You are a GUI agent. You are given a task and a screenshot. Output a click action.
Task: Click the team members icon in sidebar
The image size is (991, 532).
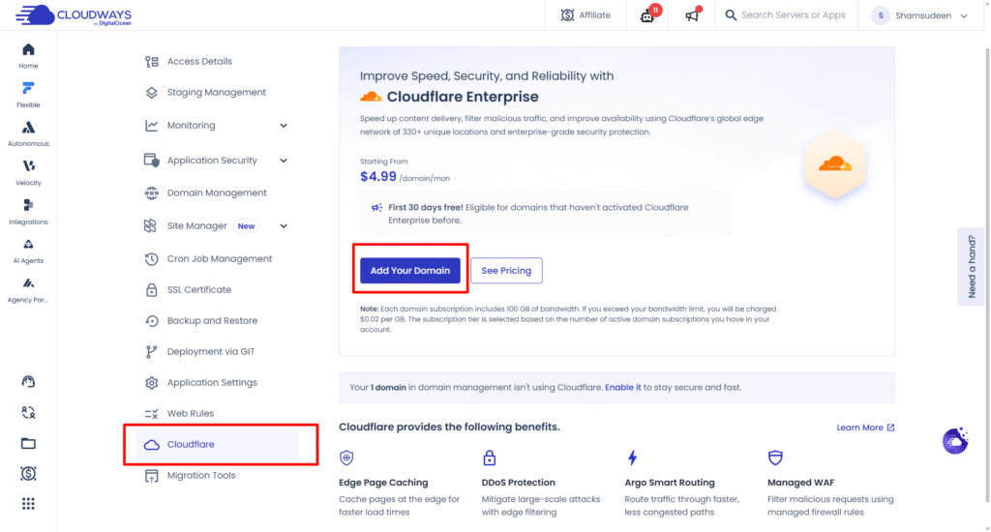pyautogui.click(x=28, y=413)
